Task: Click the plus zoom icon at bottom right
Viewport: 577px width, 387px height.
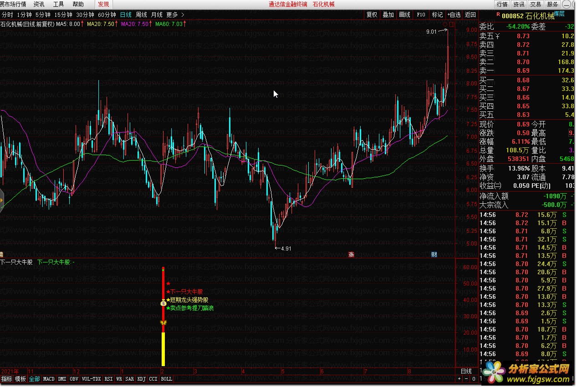Action: pyautogui.click(x=460, y=379)
